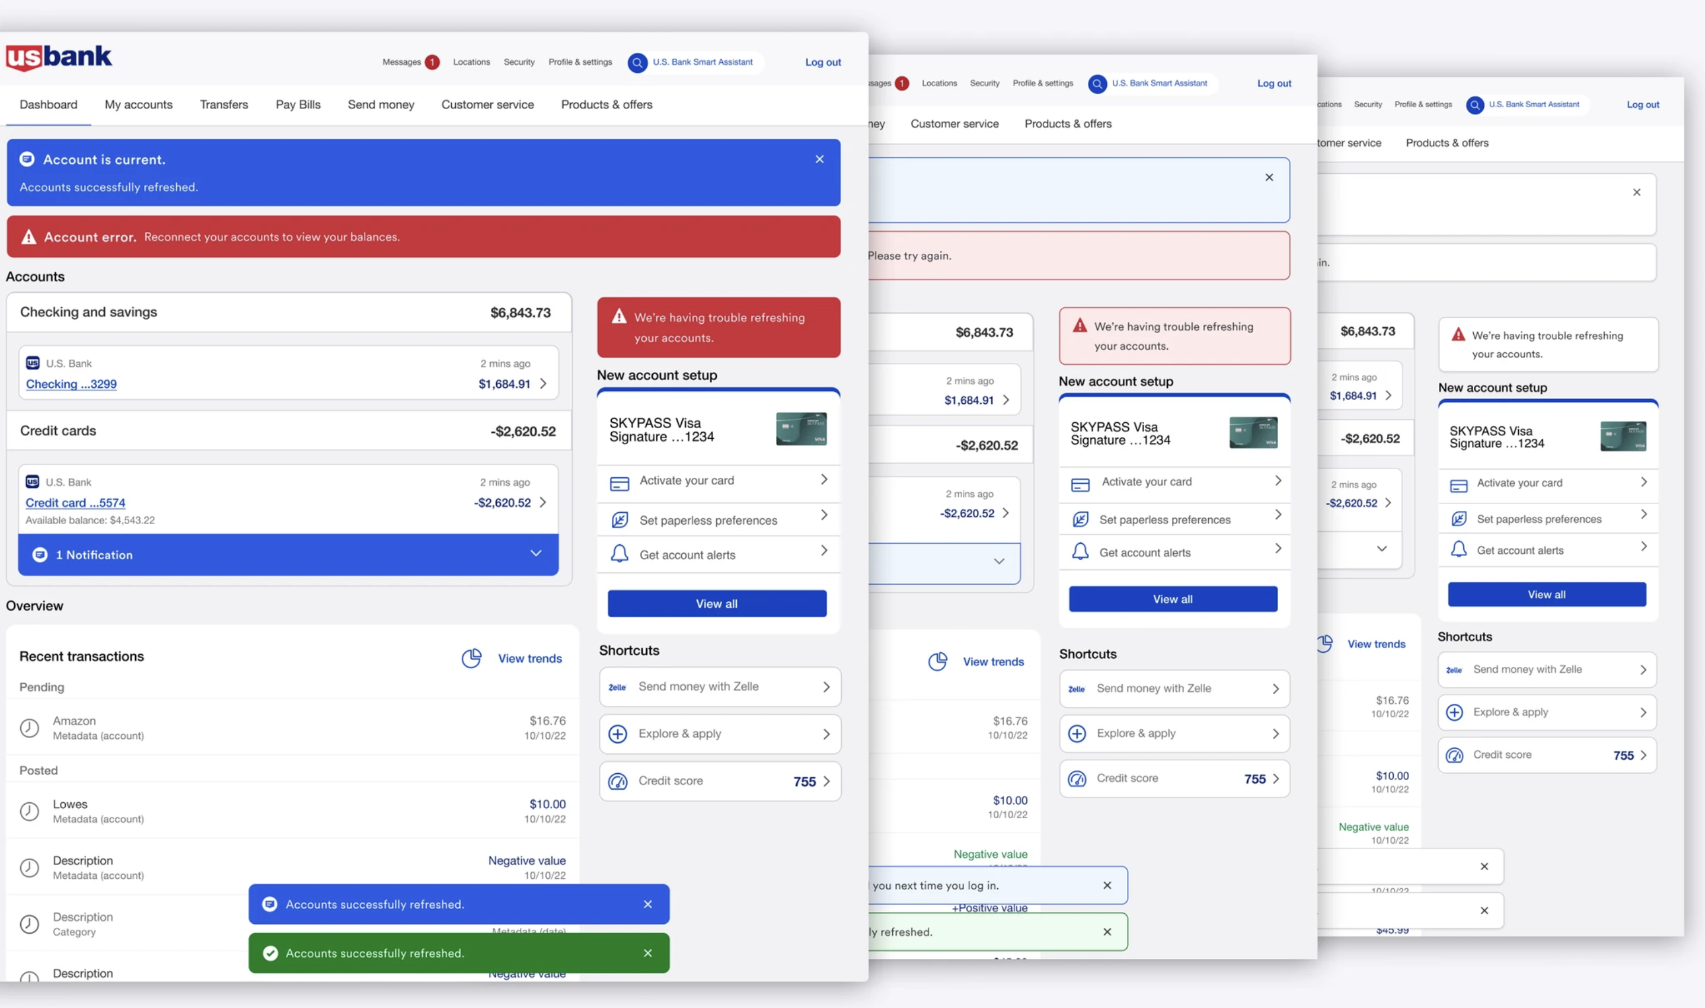Image resolution: width=1705 pixels, height=1008 pixels.
Task: Open Set paperless preferences chevron in front window
Action: coord(823,515)
